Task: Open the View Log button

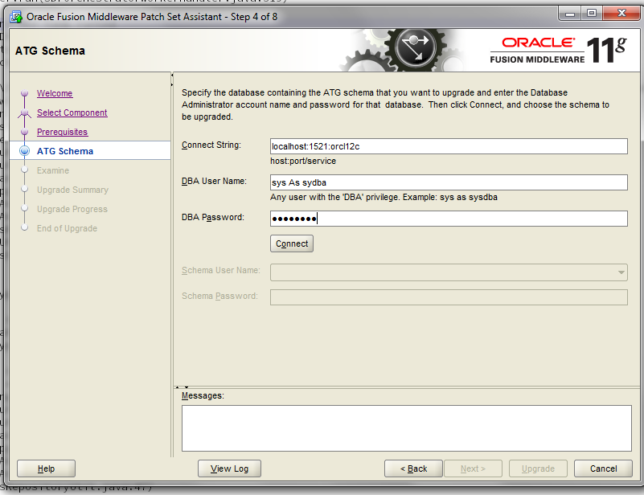Action: click(229, 468)
